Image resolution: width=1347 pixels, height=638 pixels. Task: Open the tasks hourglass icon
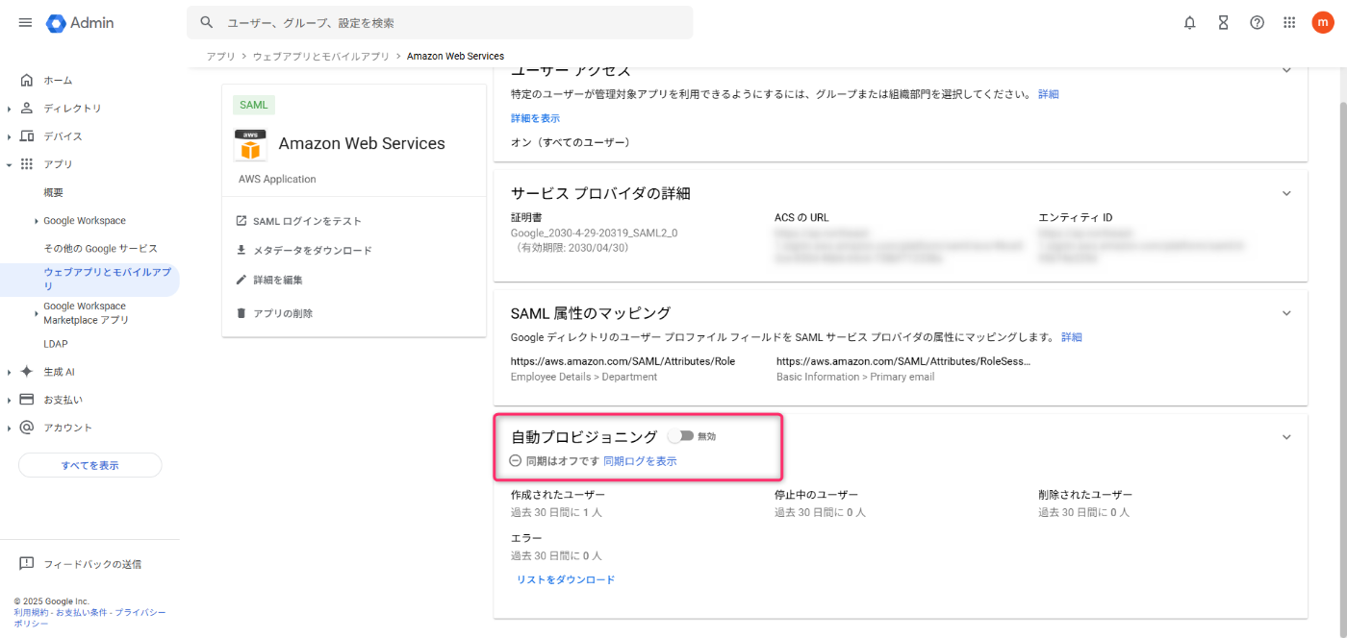(x=1223, y=22)
